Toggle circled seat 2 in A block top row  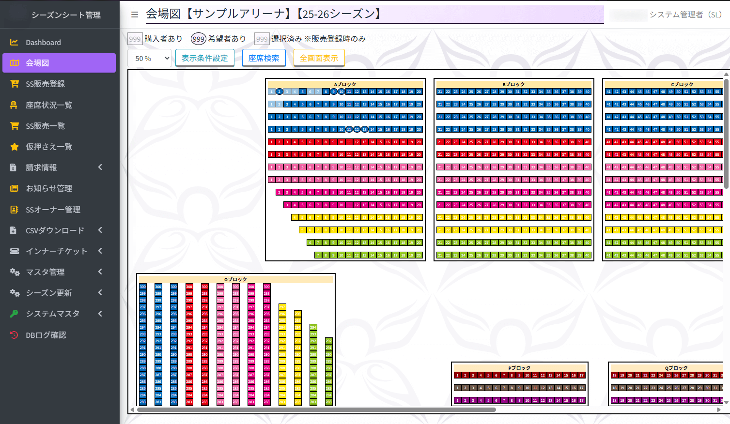(280, 91)
